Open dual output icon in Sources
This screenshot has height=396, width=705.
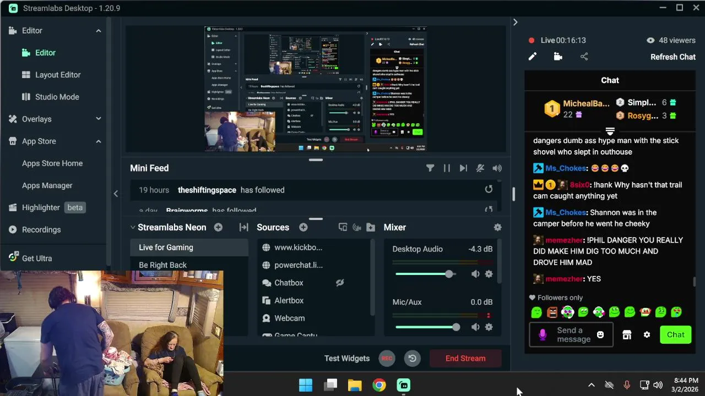(x=343, y=227)
